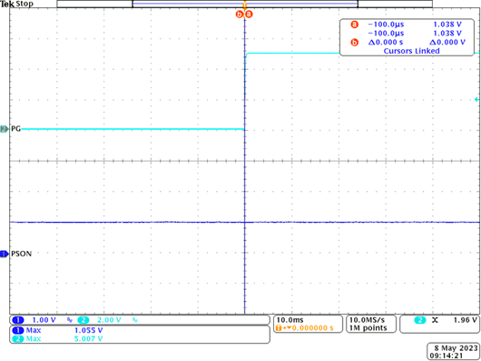Image resolution: width=481 pixels, height=361 pixels.
Task: Click the channel 2 Max 5.007 V measurement
Action: [57, 338]
